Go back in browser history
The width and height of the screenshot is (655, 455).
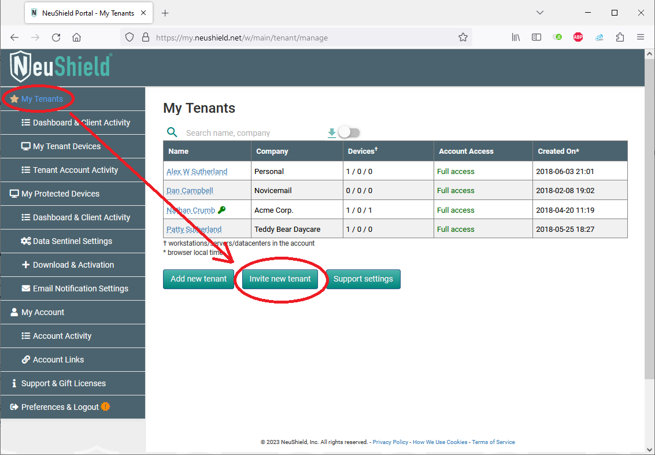click(x=14, y=38)
